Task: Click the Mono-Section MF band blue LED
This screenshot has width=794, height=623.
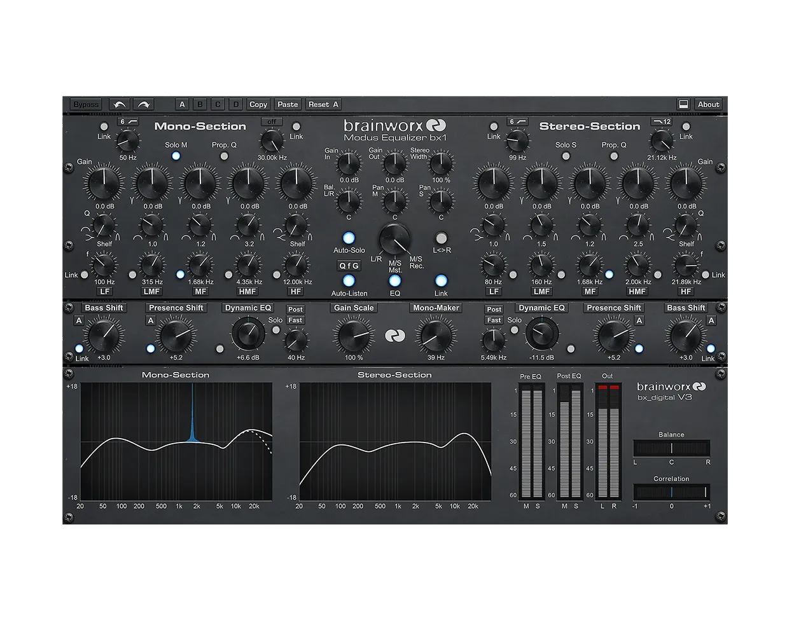Action: pos(180,275)
